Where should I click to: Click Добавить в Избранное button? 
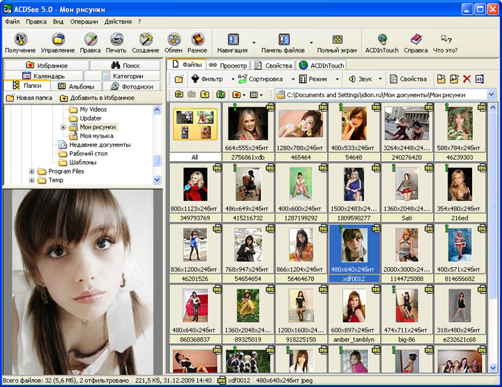(97, 98)
